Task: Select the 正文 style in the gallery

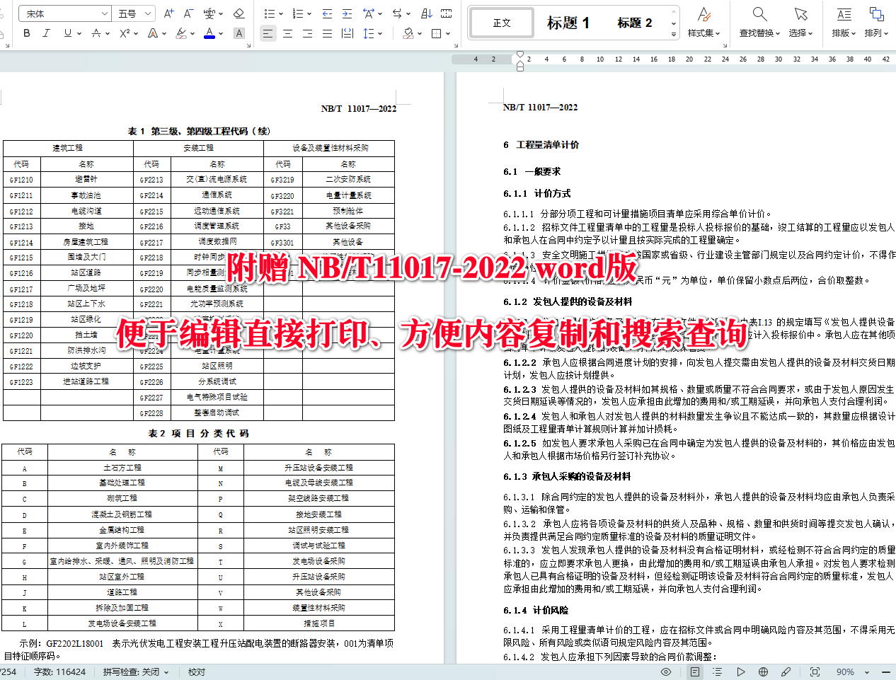Action: coord(501,22)
